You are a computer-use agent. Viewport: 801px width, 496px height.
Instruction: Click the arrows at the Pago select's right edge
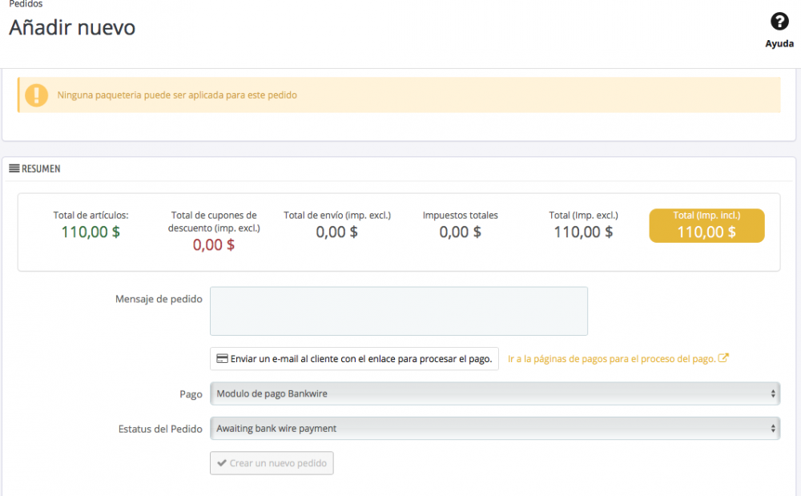click(x=773, y=394)
